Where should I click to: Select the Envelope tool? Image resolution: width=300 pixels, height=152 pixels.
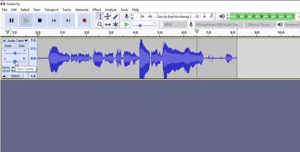click(x=108, y=17)
